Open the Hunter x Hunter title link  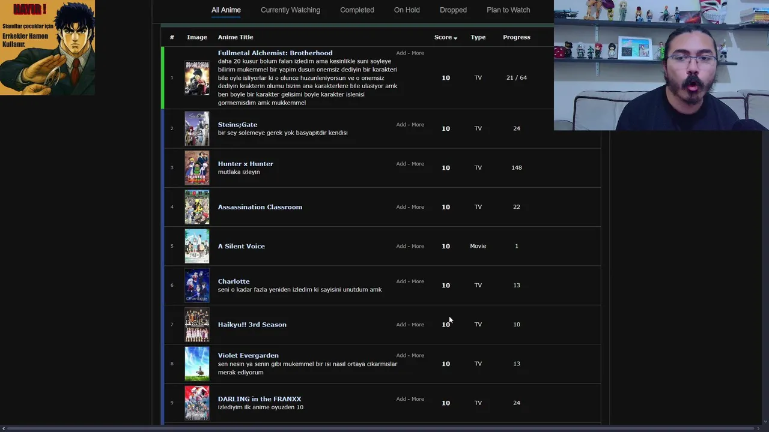[245, 164]
